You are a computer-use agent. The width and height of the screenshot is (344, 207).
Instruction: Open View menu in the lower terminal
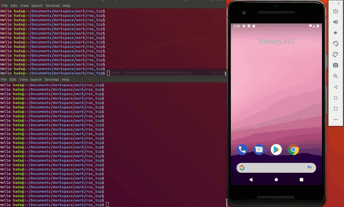click(x=23, y=80)
